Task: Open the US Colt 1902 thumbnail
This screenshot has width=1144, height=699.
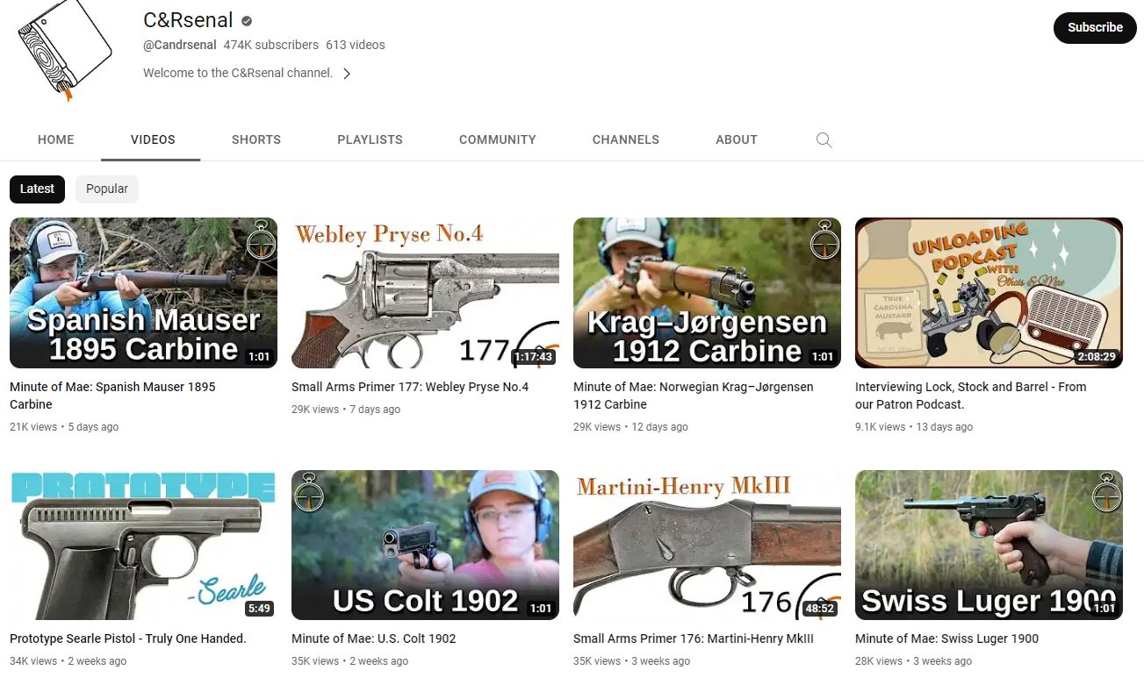Action: 425,545
